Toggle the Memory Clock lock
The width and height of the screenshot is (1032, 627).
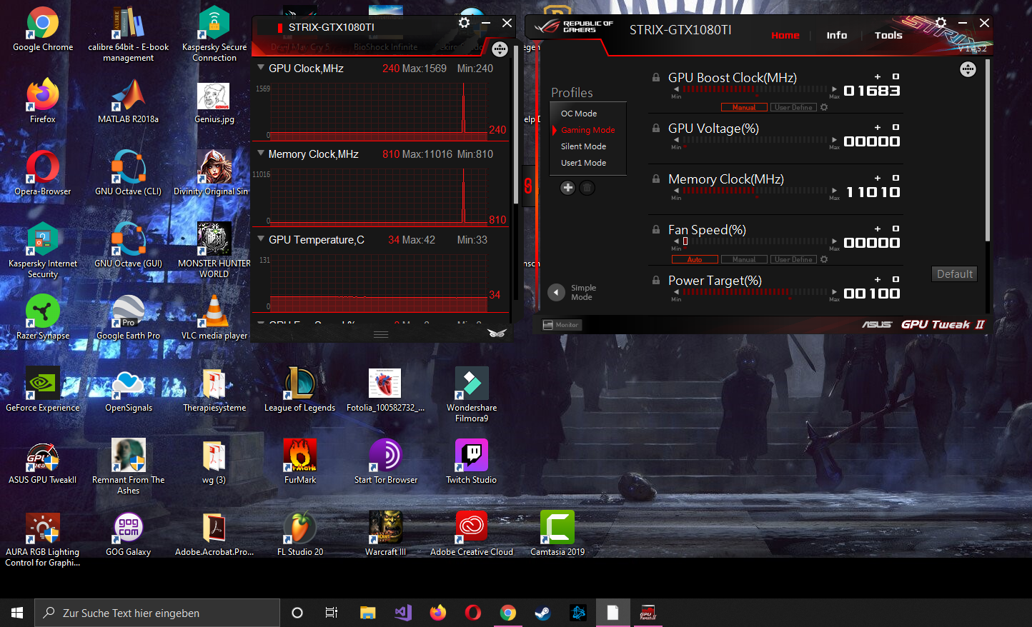656,179
